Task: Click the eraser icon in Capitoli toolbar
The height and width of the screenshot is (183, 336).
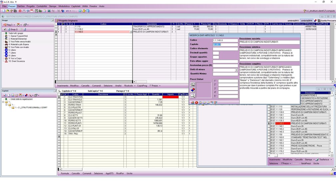Action: coord(26,95)
